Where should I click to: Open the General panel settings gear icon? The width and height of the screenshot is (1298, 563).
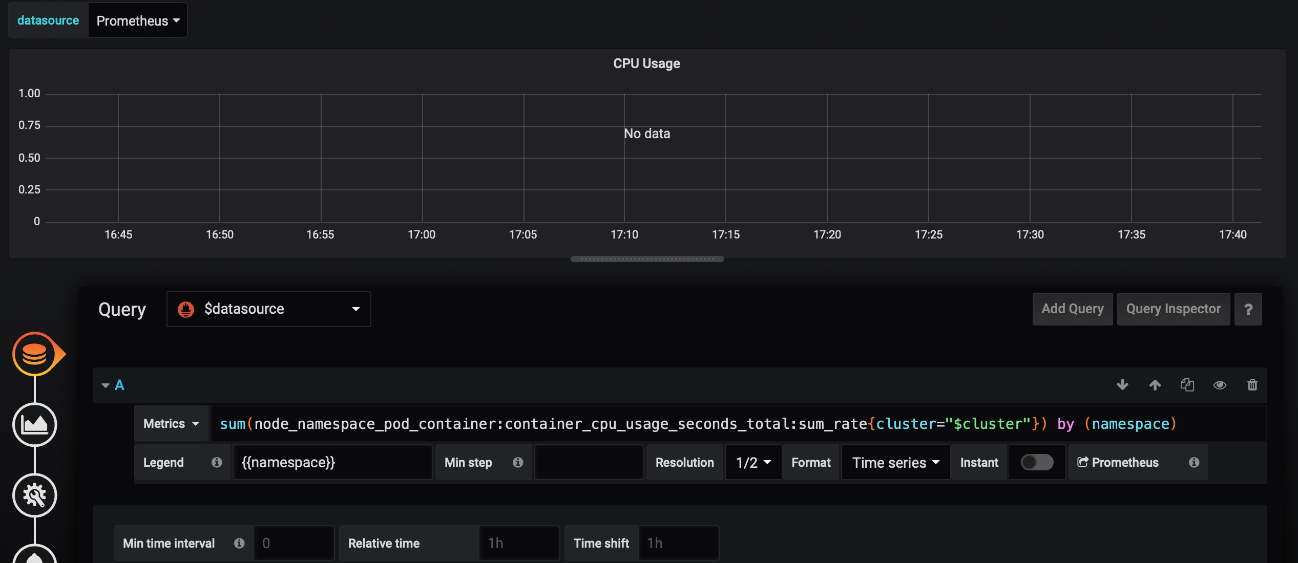36,495
